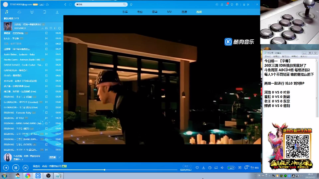
Task: Click the refresh icon beside the search box
Action: [71, 4]
